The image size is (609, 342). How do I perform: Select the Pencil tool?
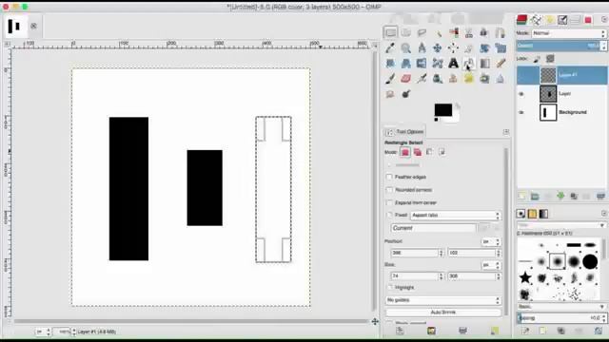click(x=501, y=64)
